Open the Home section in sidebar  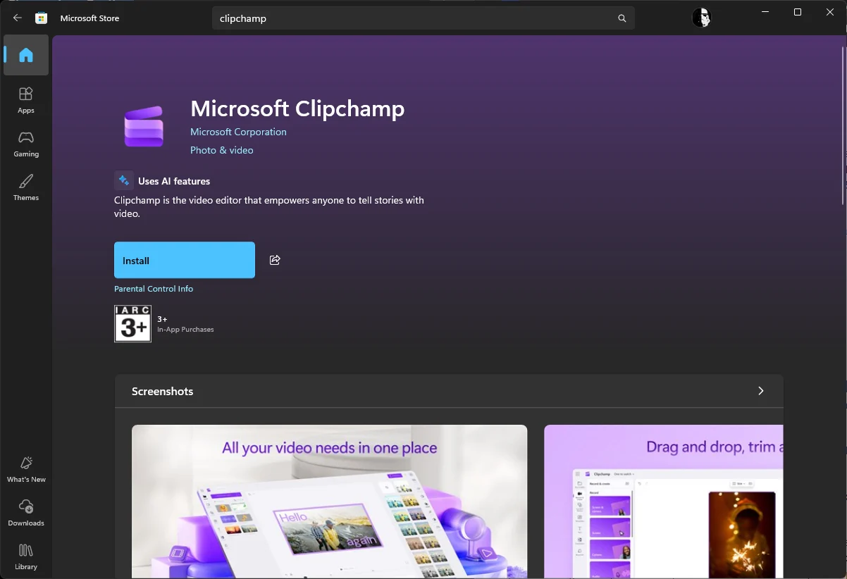tap(26, 55)
